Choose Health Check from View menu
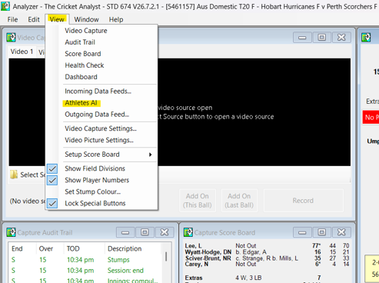 (x=85, y=65)
